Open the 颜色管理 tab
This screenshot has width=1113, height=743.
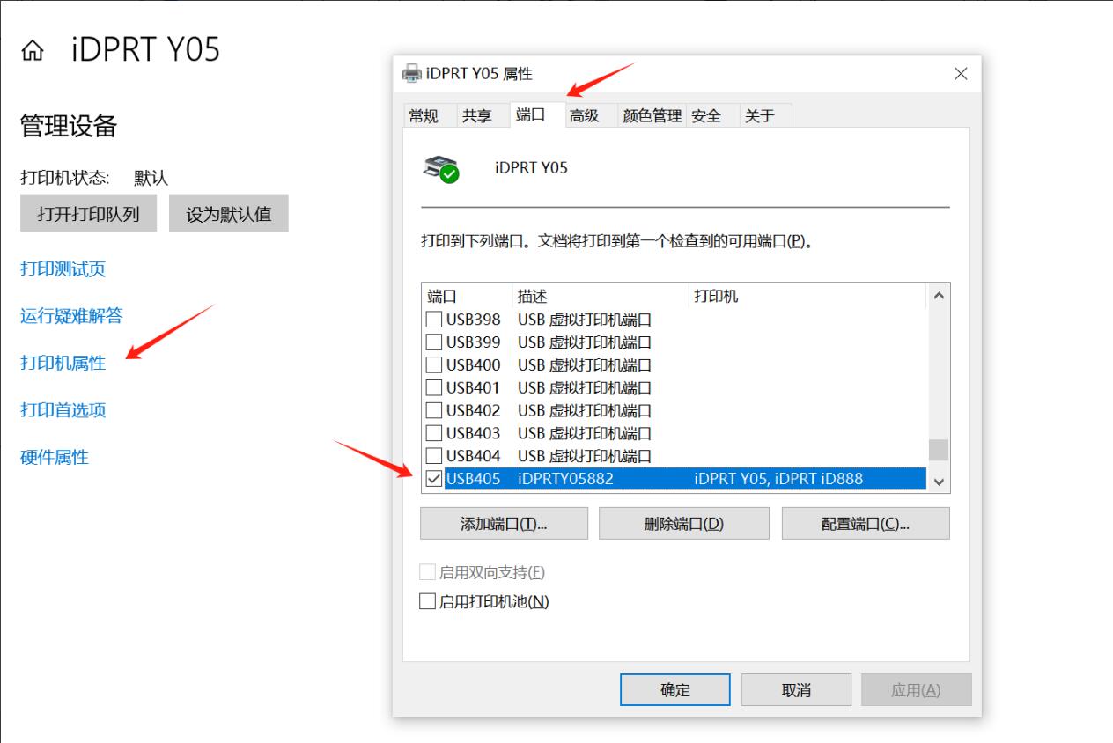pyautogui.click(x=652, y=115)
